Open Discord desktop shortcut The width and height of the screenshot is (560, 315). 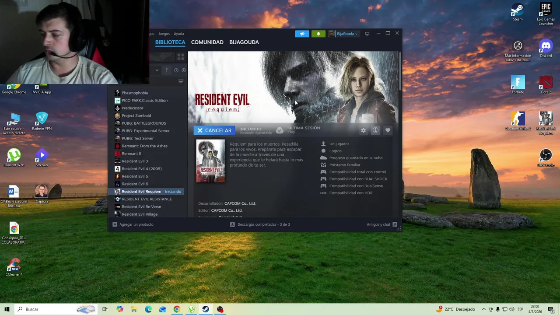[x=546, y=48]
